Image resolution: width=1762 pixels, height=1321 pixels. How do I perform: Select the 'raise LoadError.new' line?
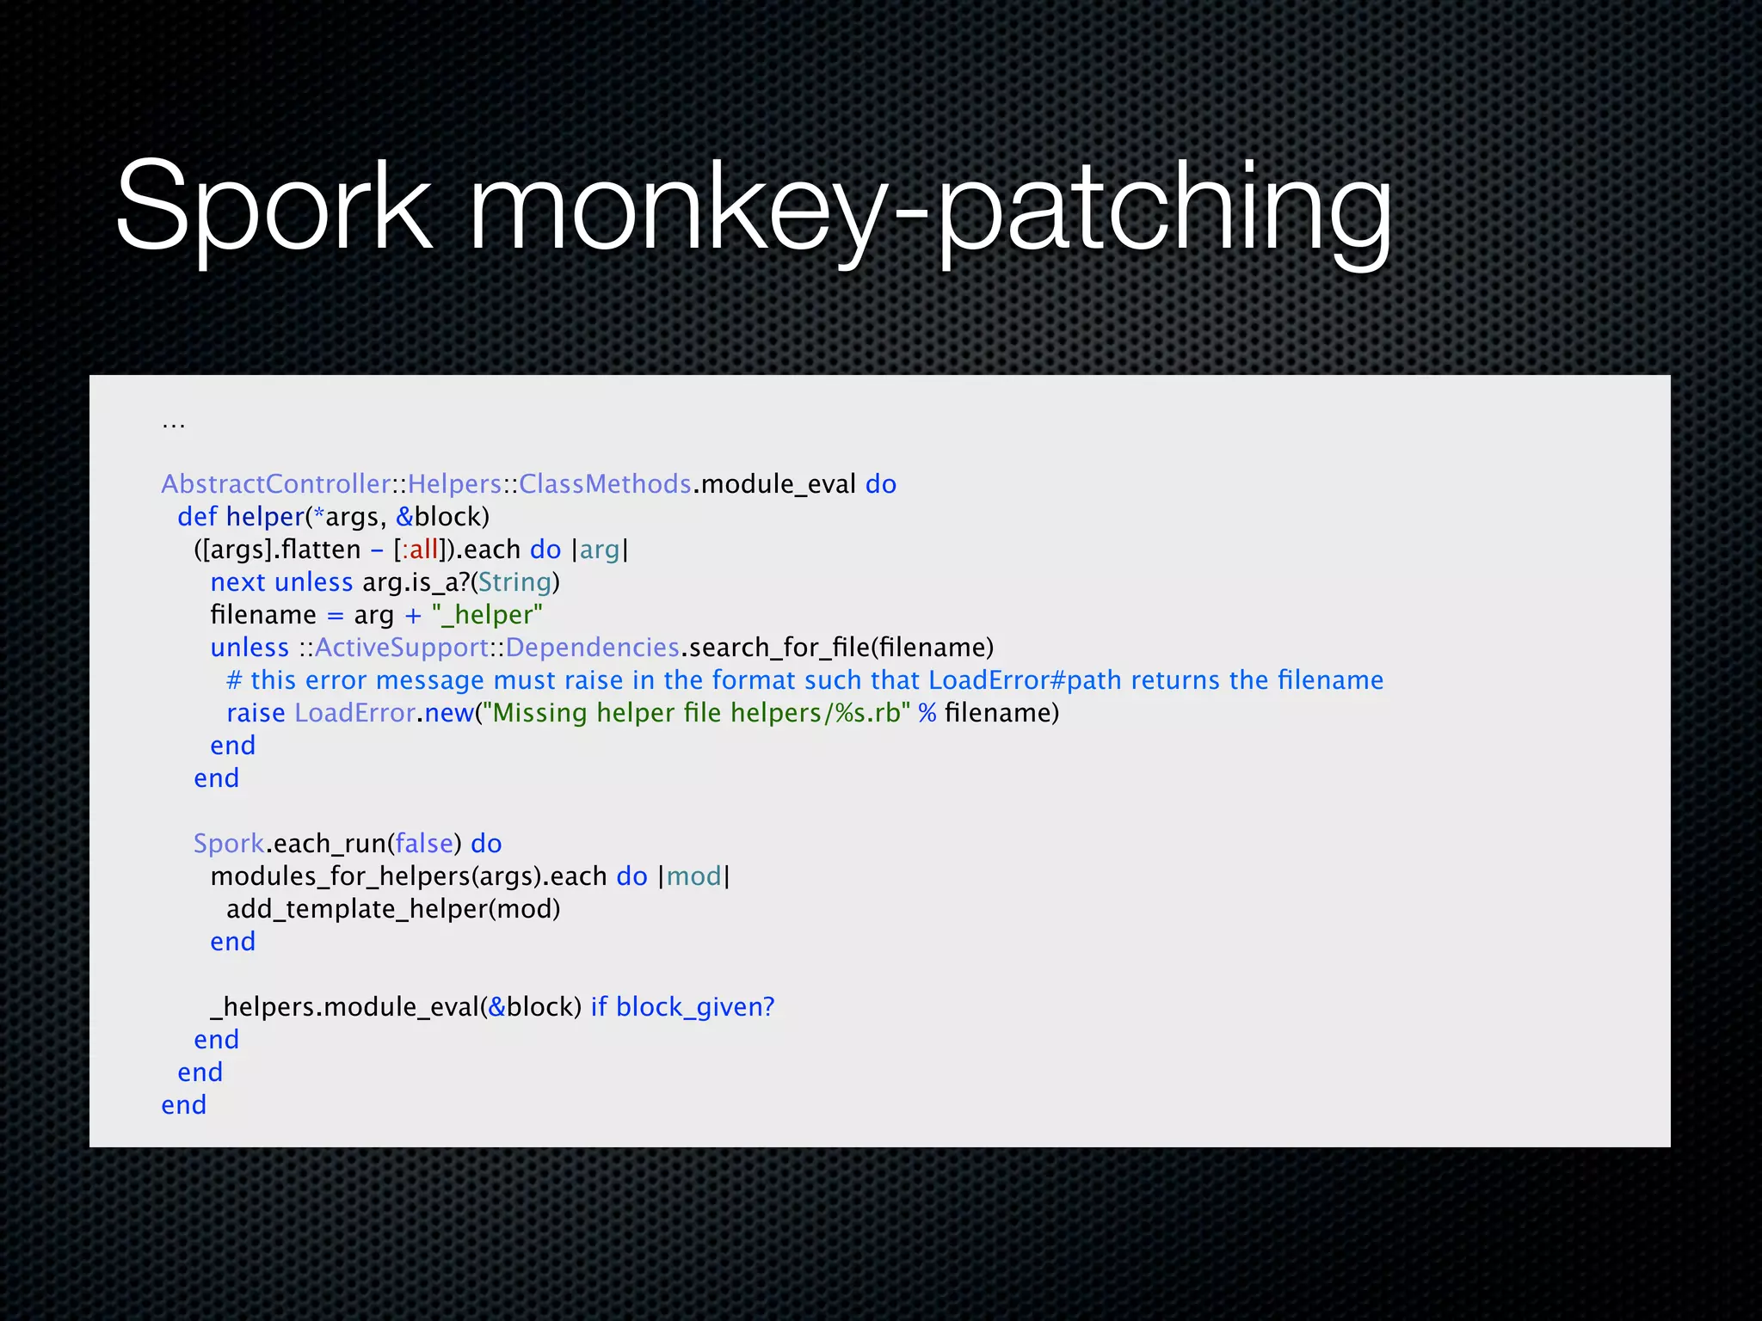tap(643, 713)
